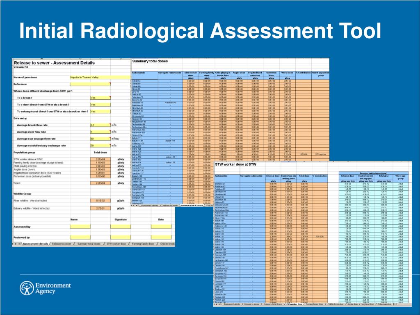Click the Average river flow rate value cell
The width and height of the screenshot is (420, 315).
tap(100, 132)
